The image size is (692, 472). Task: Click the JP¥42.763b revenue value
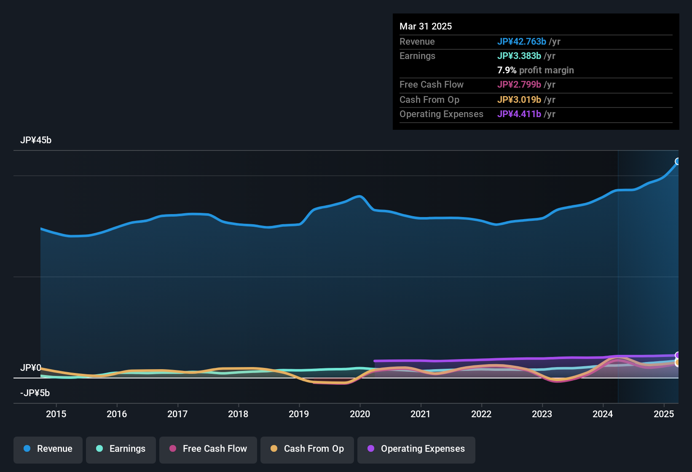(x=522, y=41)
